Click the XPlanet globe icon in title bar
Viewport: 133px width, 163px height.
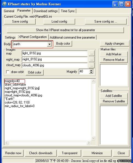(x=4, y=4)
